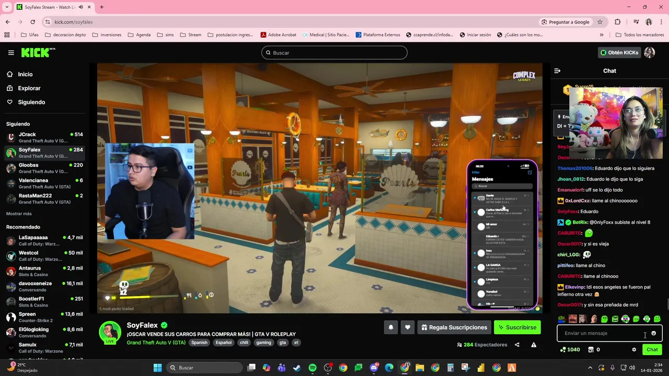The height and width of the screenshot is (376, 669).
Task: Open recommended channel davooxeneize
Action: (44, 287)
